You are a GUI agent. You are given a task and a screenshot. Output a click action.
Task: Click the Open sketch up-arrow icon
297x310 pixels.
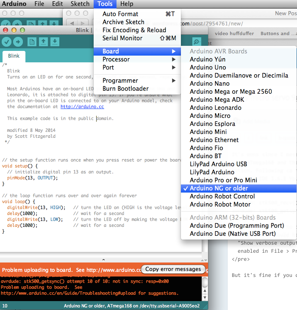click(x=43, y=42)
